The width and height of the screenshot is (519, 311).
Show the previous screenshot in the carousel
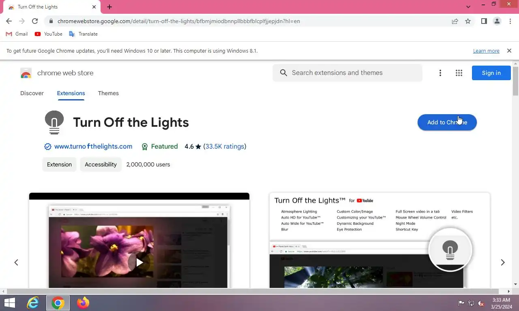pos(16,262)
